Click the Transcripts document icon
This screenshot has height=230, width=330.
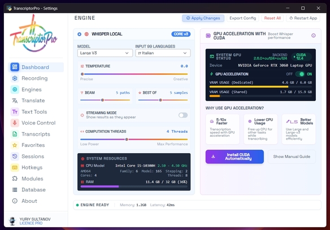[15, 134]
